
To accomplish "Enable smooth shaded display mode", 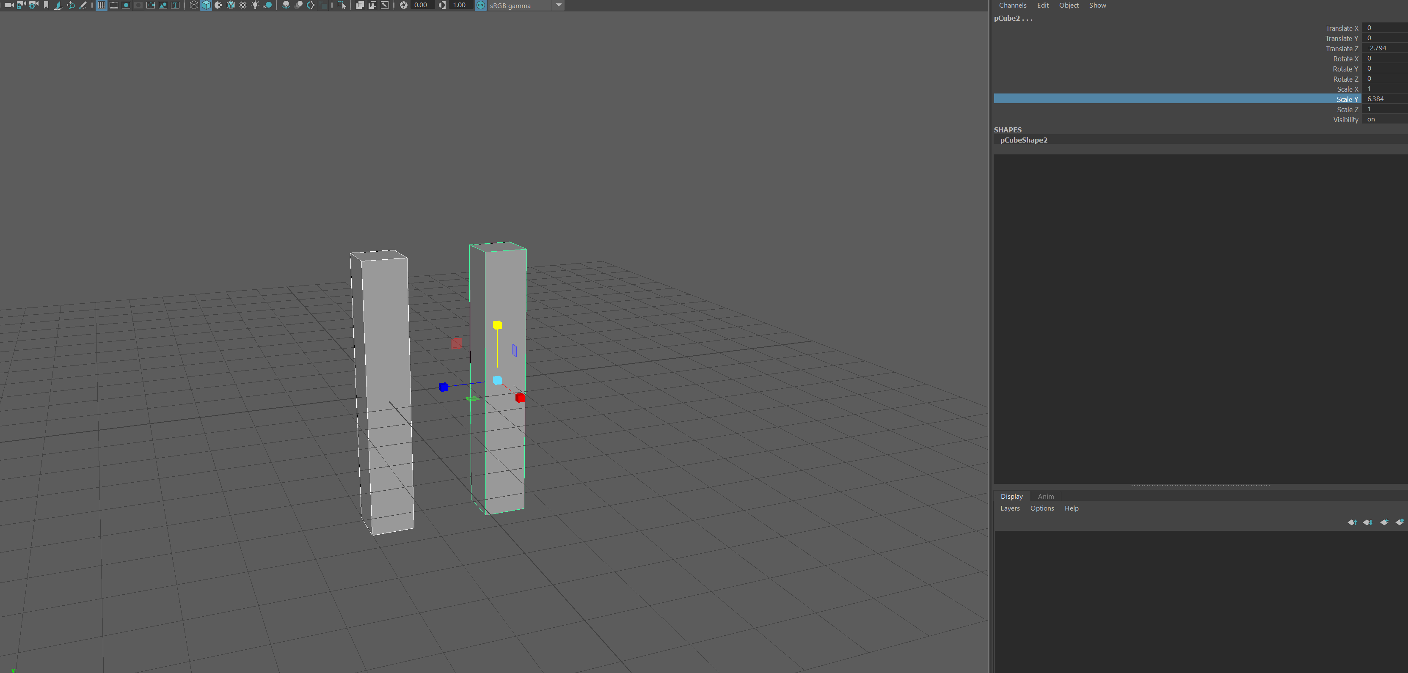I will pos(206,5).
